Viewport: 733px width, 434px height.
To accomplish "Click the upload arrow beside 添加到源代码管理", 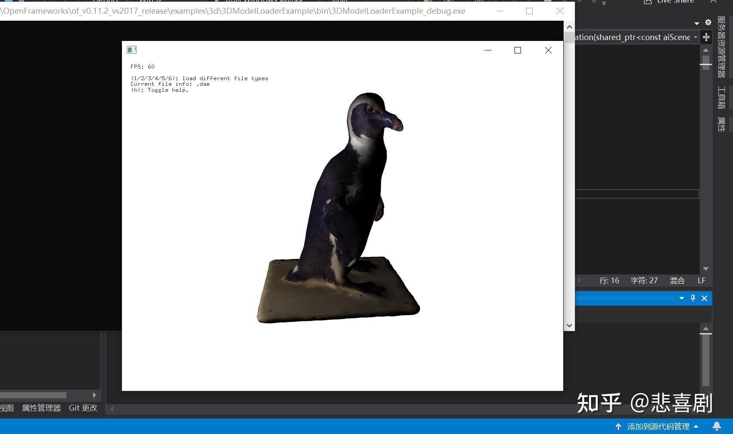I will coord(618,427).
